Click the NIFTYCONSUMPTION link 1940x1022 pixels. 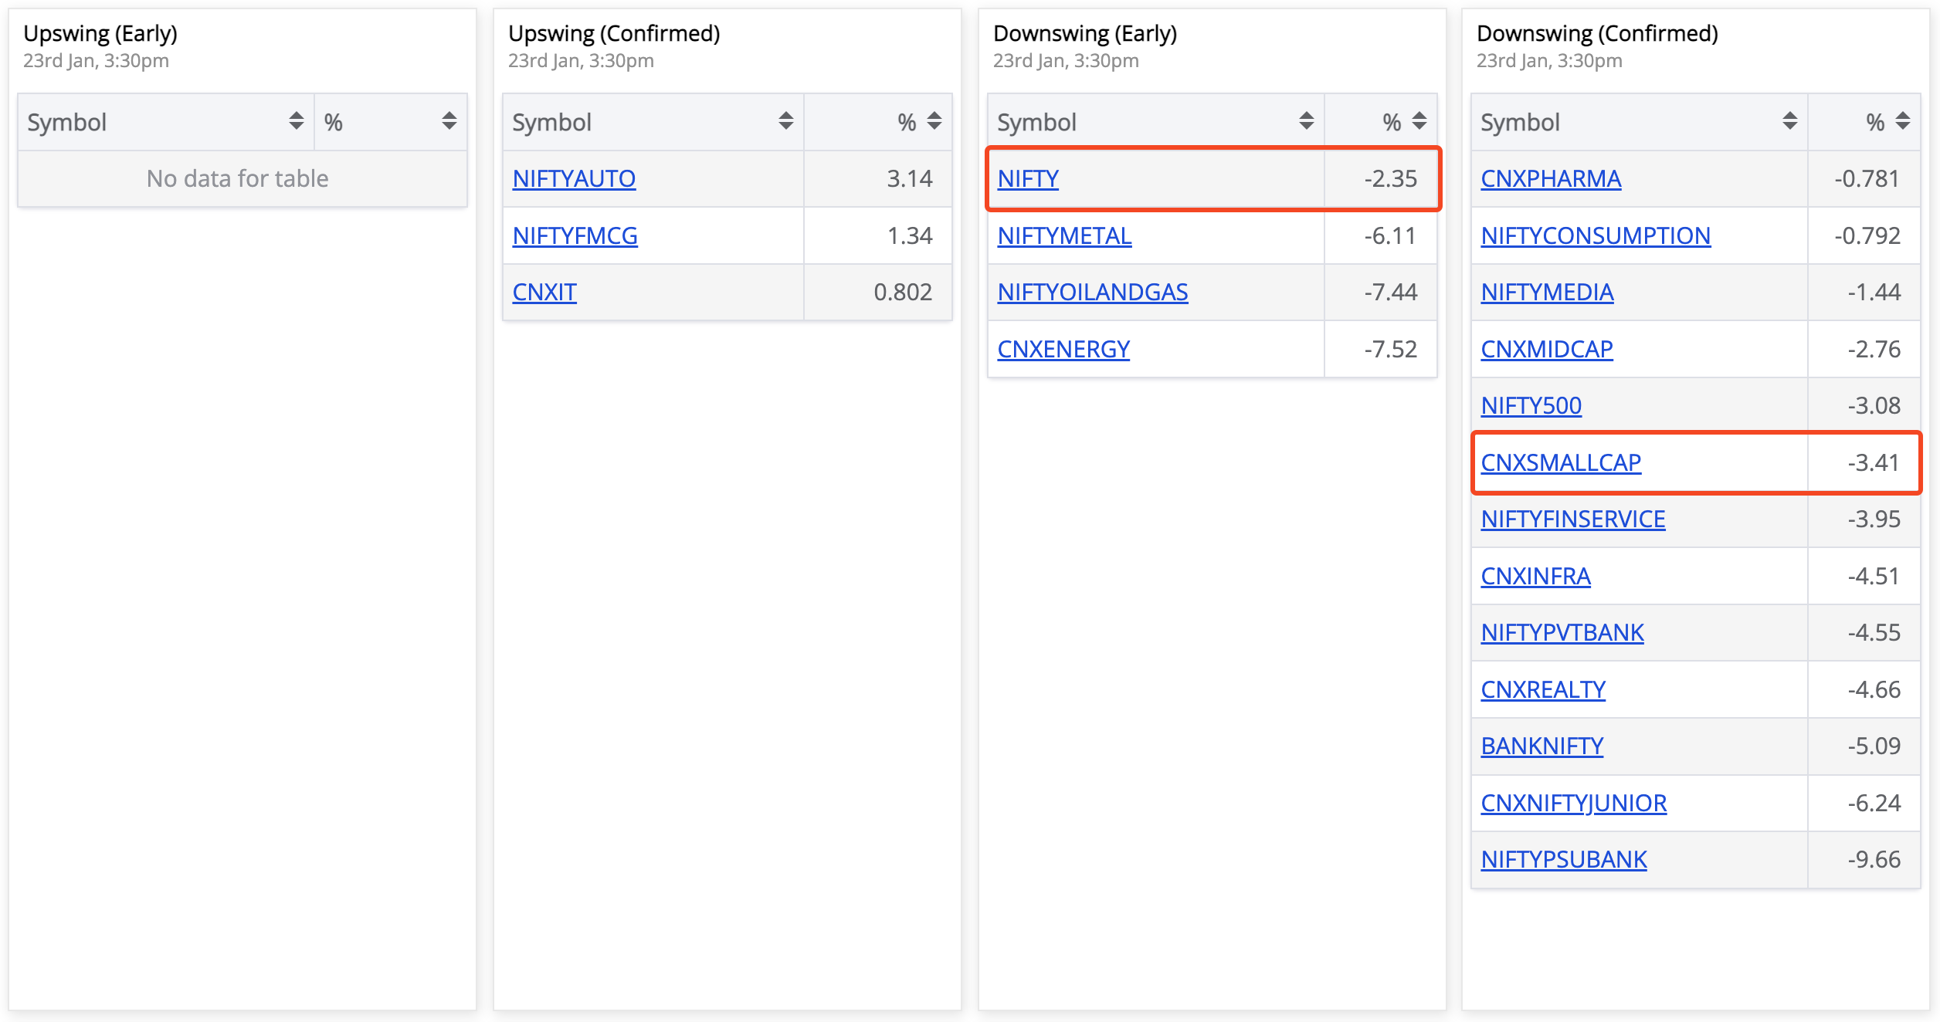point(1596,235)
